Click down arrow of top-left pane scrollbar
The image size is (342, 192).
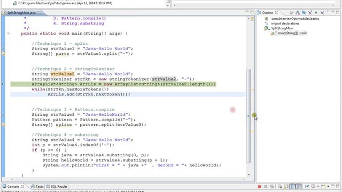click(x=168, y=5)
